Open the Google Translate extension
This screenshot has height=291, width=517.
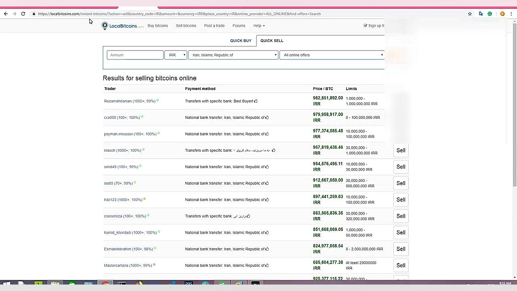pyautogui.click(x=481, y=14)
